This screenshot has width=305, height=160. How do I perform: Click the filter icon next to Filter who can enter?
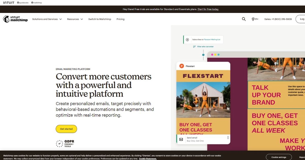[194, 47]
